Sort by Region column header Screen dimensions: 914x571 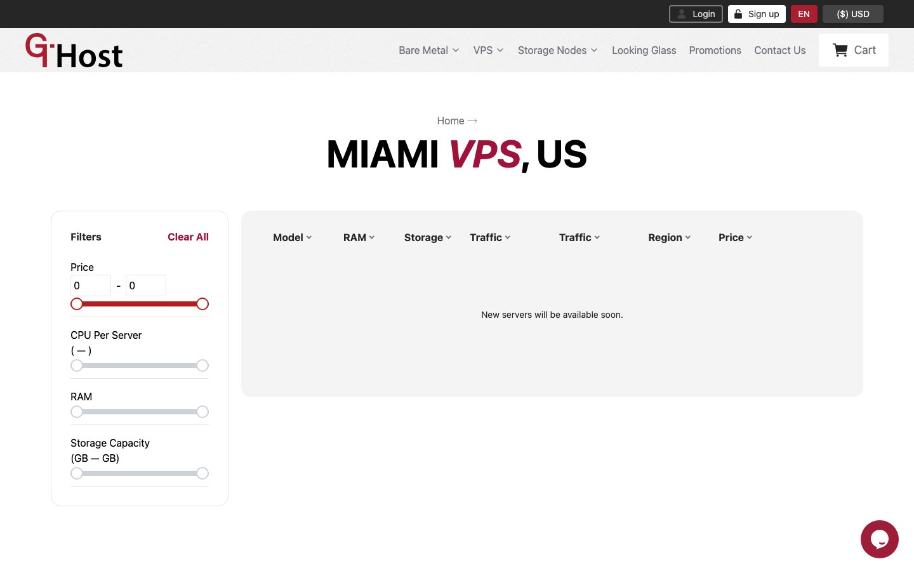670,237
